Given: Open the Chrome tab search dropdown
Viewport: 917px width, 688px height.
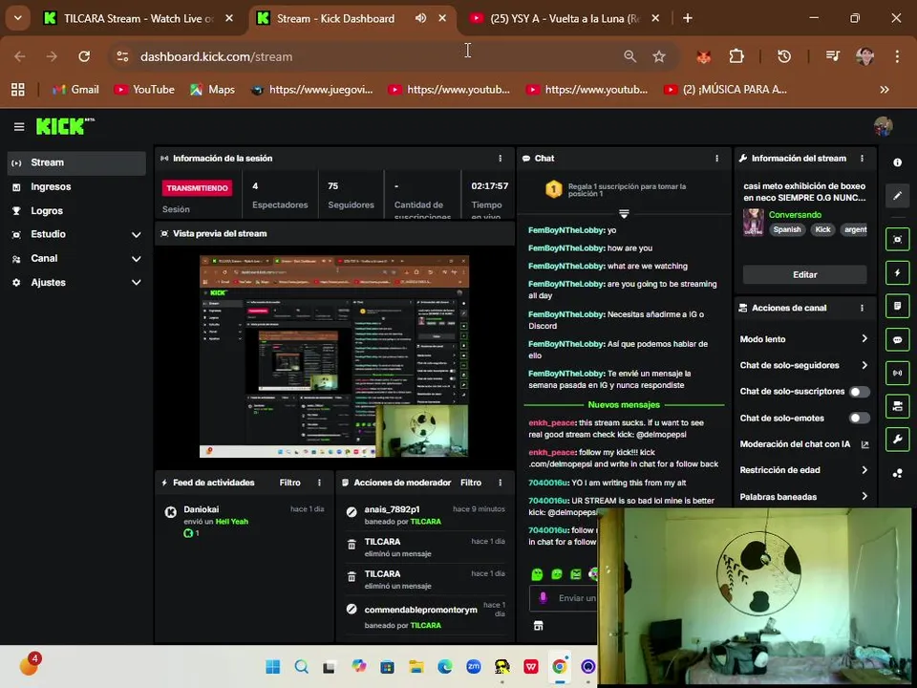Looking at the screenshot, I should tap(18, 18).
